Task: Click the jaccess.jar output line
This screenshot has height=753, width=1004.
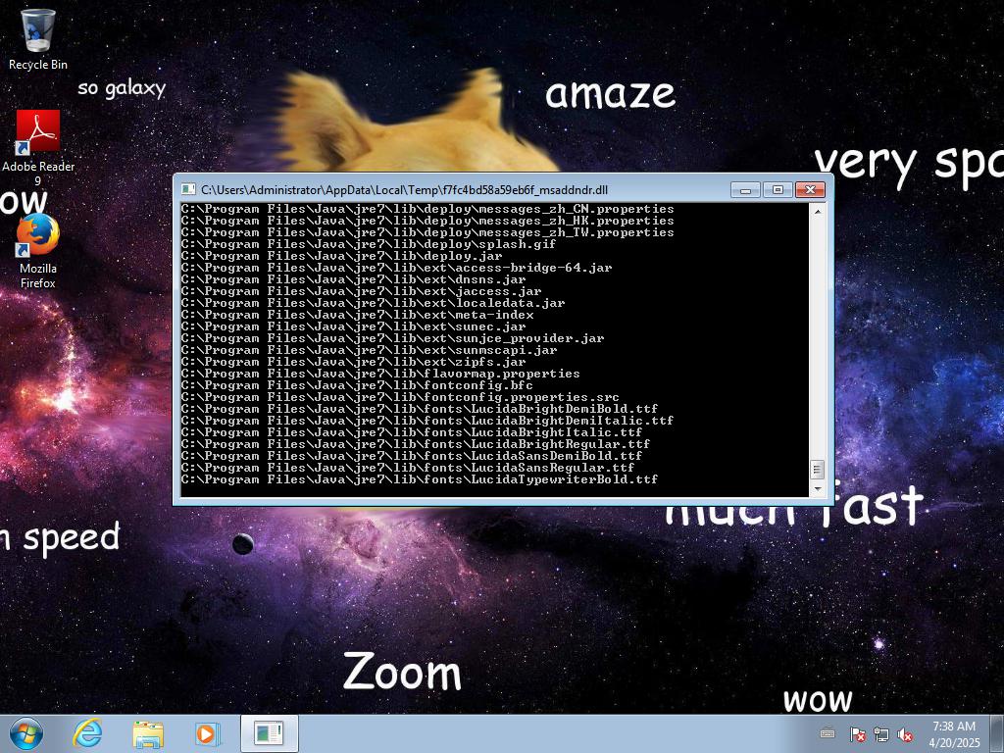Action: [361, 291]
